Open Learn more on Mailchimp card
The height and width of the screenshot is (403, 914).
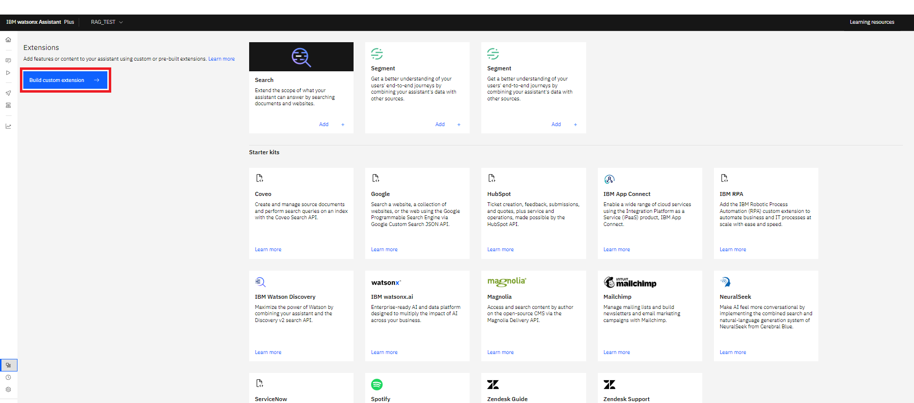point(617,353)
